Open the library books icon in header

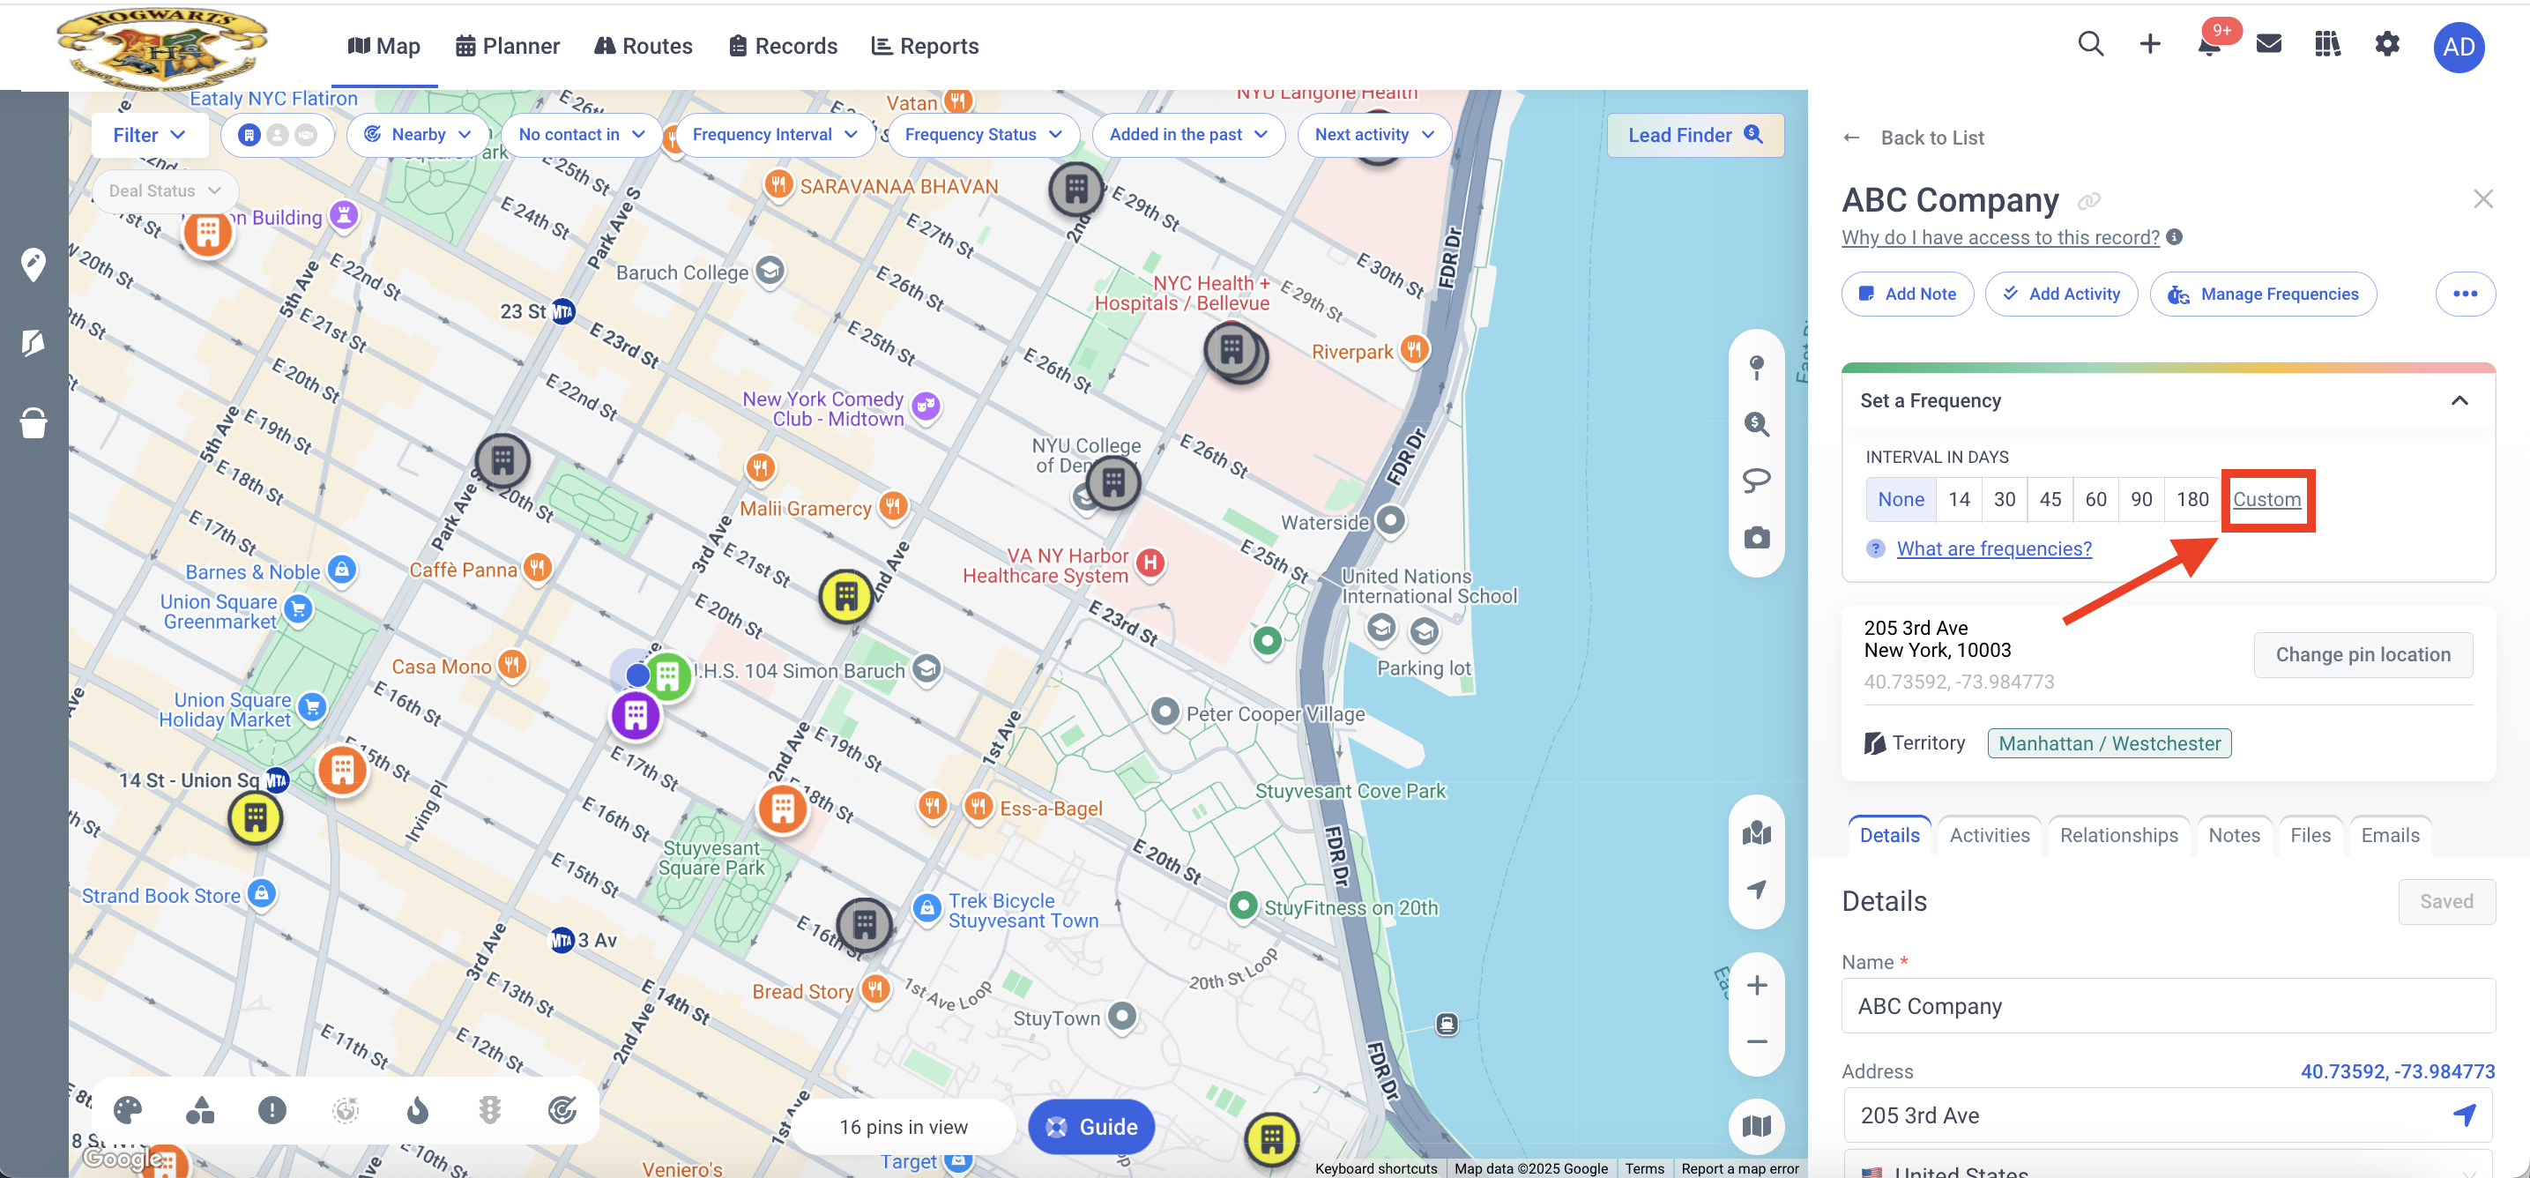pos(2327,44)
